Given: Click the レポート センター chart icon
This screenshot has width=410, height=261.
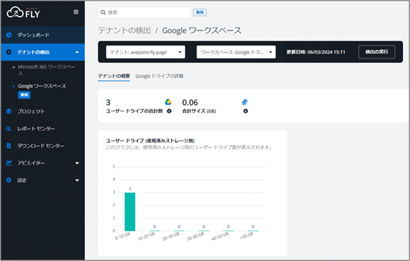Looking at the screenshot, I should pos(9,129).
